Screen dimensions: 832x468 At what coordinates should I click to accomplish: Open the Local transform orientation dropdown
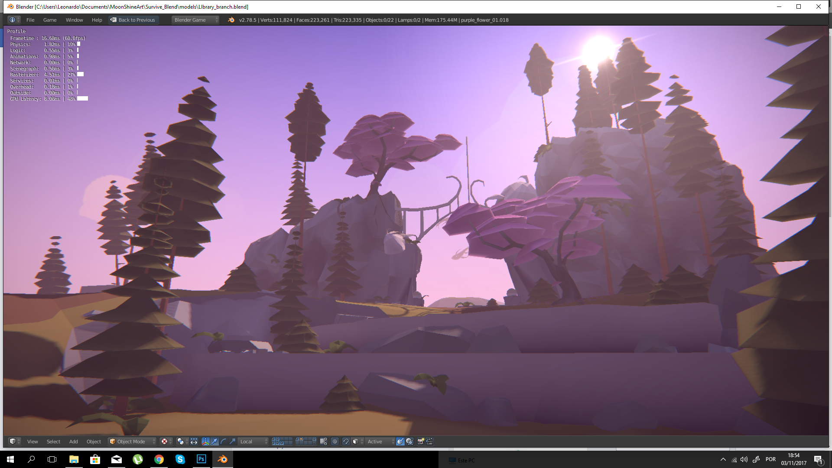pos(253,441)
